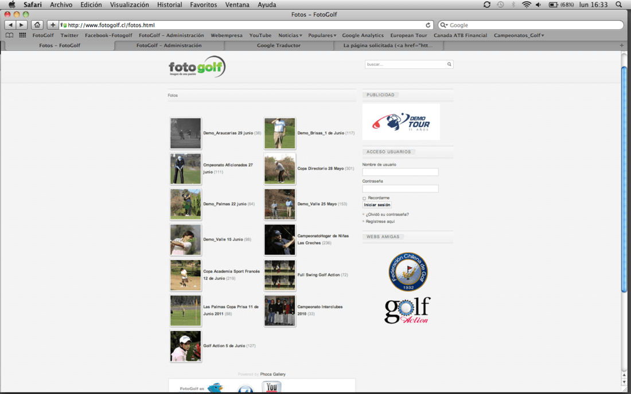Switch to Google Traductor tab
The image size is (631, 394).
279,45
